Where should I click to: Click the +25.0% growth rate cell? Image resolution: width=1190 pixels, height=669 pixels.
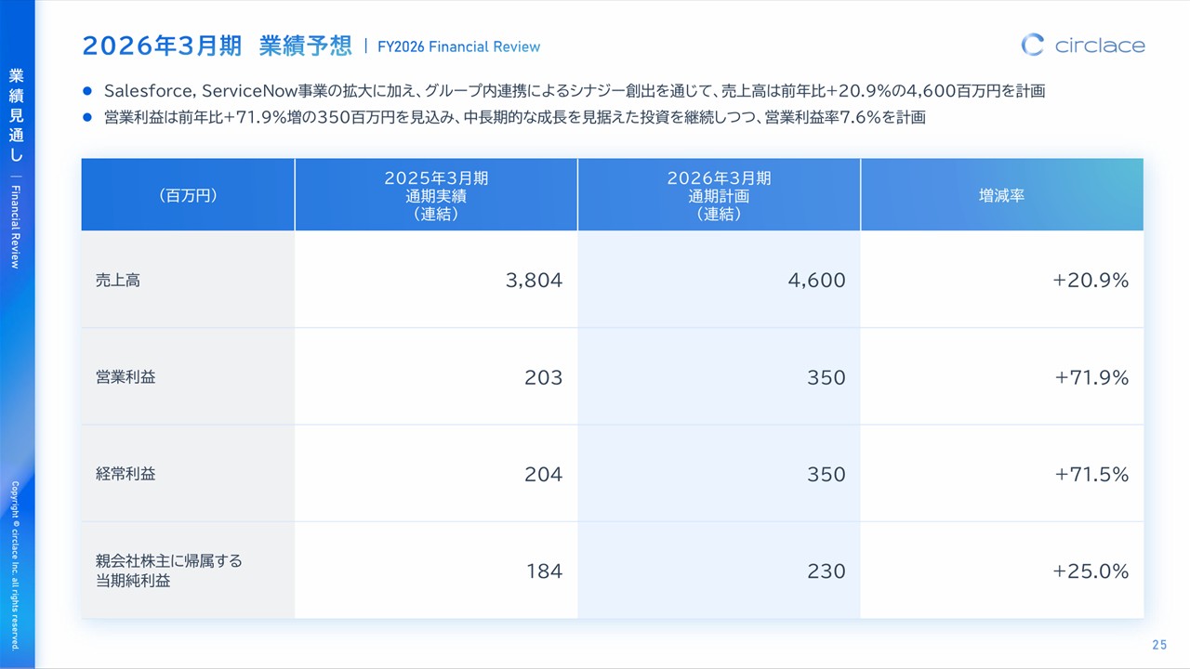(x=1091, y=571)
